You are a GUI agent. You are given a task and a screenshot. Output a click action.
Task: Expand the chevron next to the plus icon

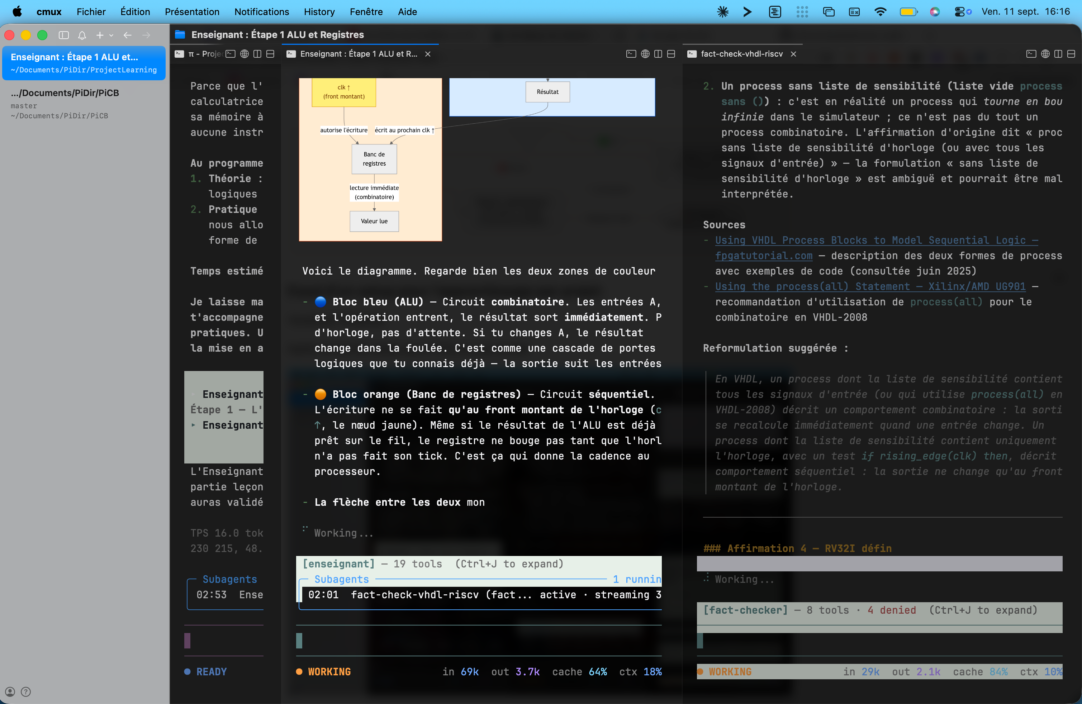pyautogui.click(x=111, y=35)
